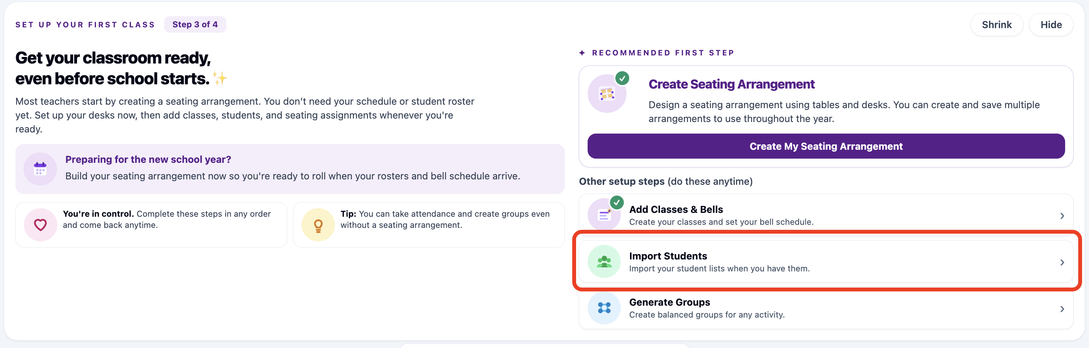
Task: Select the Import Students step
Action: tap(826, 262)
